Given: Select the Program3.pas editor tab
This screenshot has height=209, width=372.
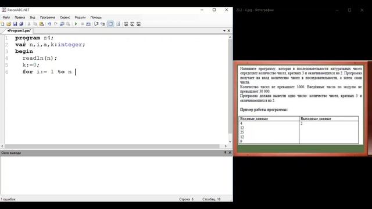Looking at the screenshot, I should click(x=19, y=31).
